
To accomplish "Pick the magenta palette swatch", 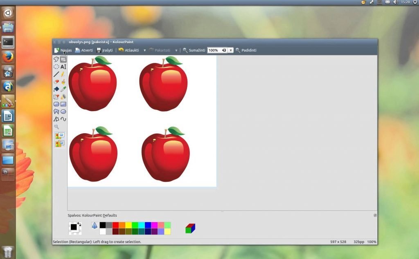I will [154, 225].
